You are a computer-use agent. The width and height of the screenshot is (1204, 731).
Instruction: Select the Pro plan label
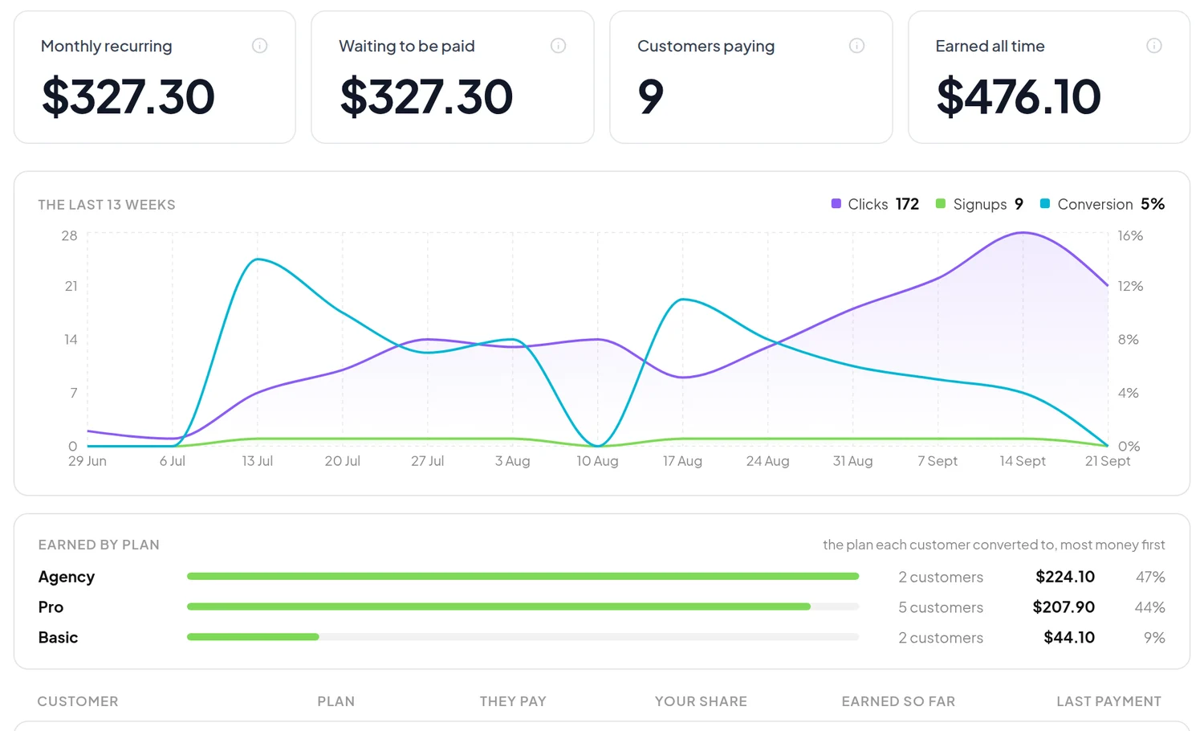pyautogui.click(x=51, y=607)
